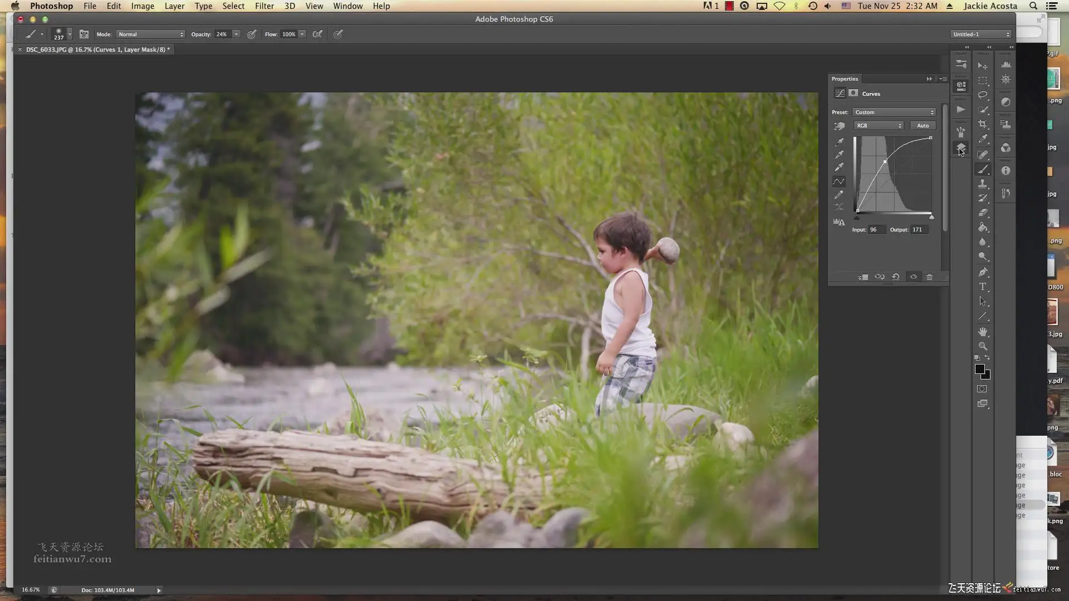The image size is (1069, 601).
Task: Select the Horizontal Type tool
Action: (983, 287)
